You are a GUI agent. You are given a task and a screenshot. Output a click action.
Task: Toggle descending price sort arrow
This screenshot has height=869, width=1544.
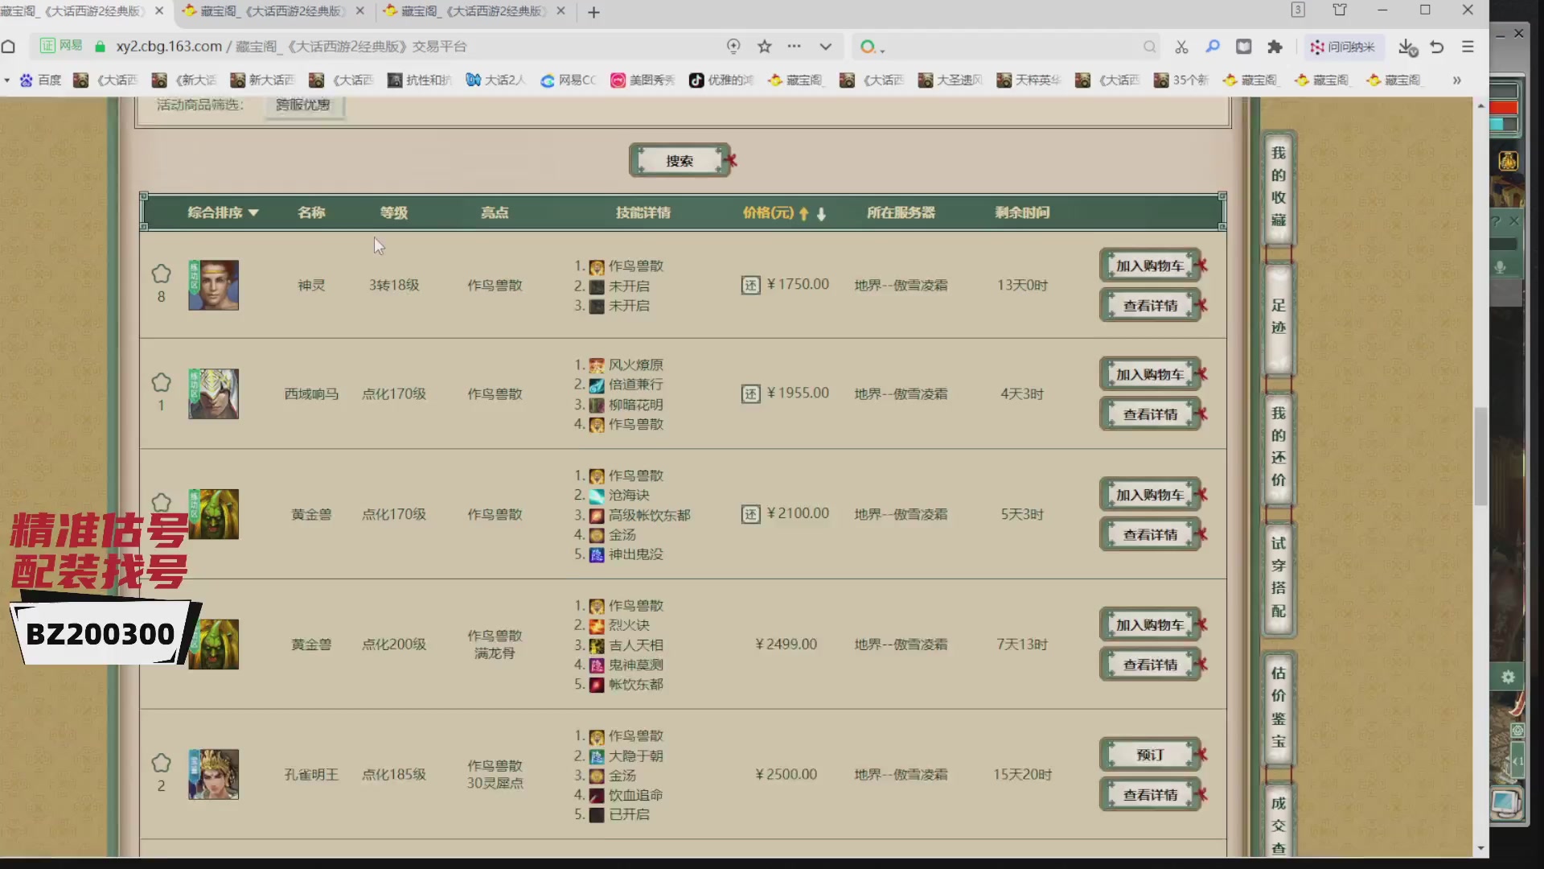coord(821,214)
